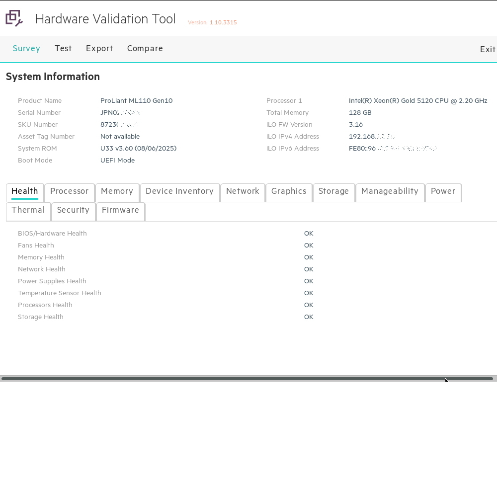Click OK status for Temperature Sensor Health

click(309, 293)
